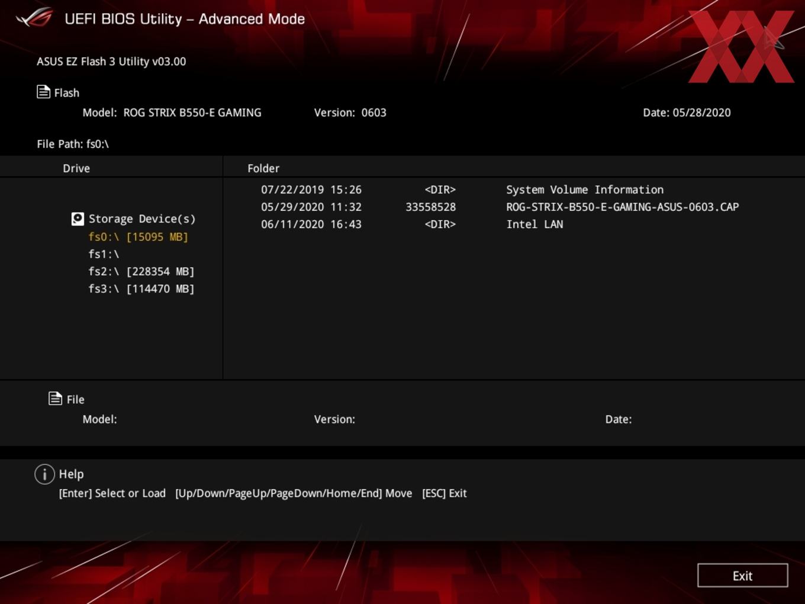
Task: Click the date 05/29/2020 11:32
Action: [x=311, y=207]
